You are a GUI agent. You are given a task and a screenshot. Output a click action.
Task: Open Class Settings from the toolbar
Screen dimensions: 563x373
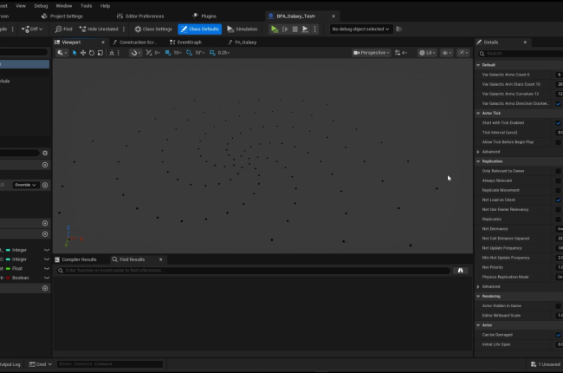point(152,29)
